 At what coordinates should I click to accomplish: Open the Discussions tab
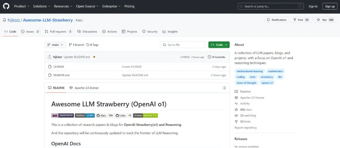(87, 32)
